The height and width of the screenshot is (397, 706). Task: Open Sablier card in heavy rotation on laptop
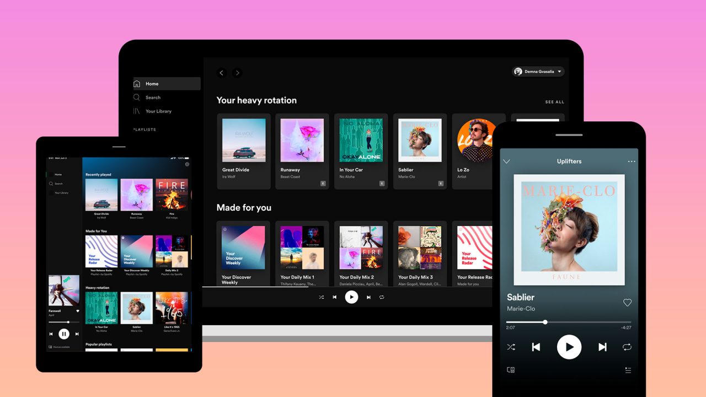pyautogui.click(x=420, y=152)
